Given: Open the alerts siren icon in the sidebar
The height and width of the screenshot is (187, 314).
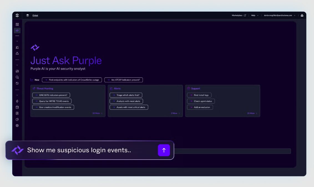Looking at the screenshot, I should point(17,47).
